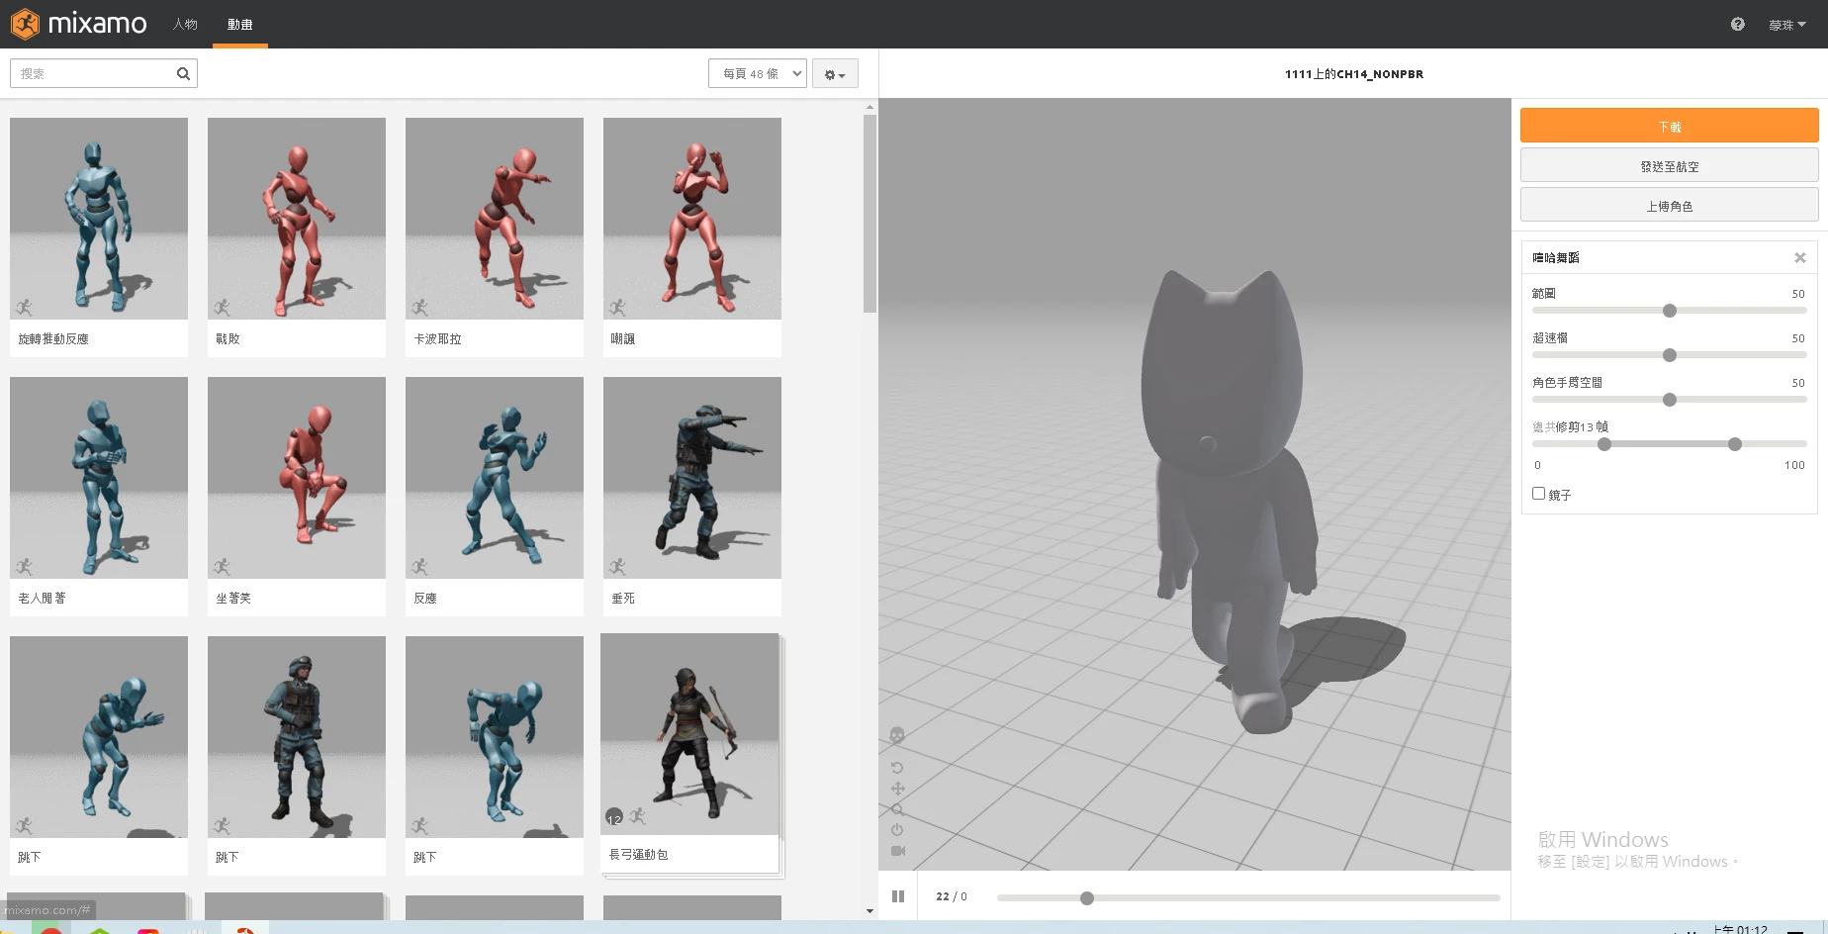This screenshot has width=1828, height=934.
Task: Click the 遠共修剪13幀 trim label
Action: (1570, 426)
